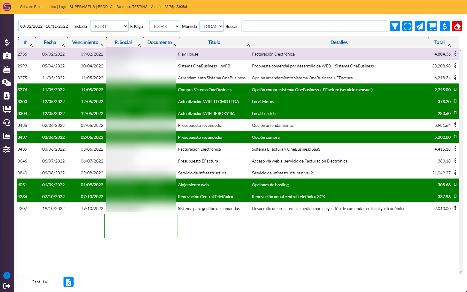Open the headset support icon in sidebar
This screenshot has width=467, height=292.
pyautogui.click(x=7, y=123)
